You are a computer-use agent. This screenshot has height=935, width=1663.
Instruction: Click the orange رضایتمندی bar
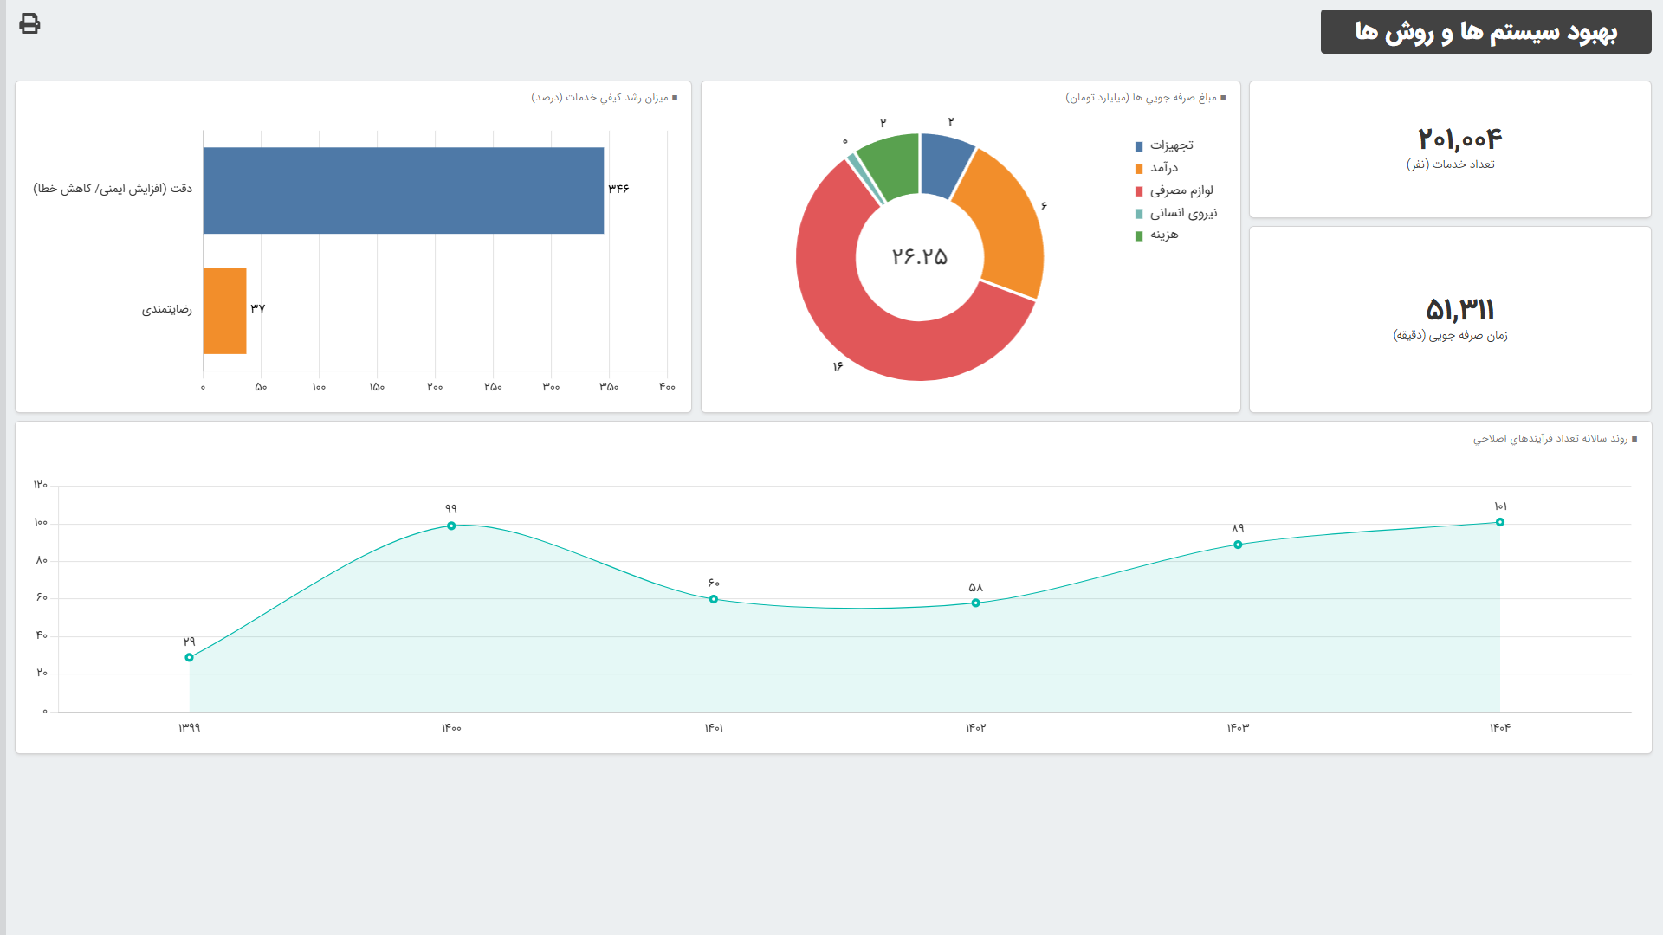pyautogui.click(x=225, y=311)
